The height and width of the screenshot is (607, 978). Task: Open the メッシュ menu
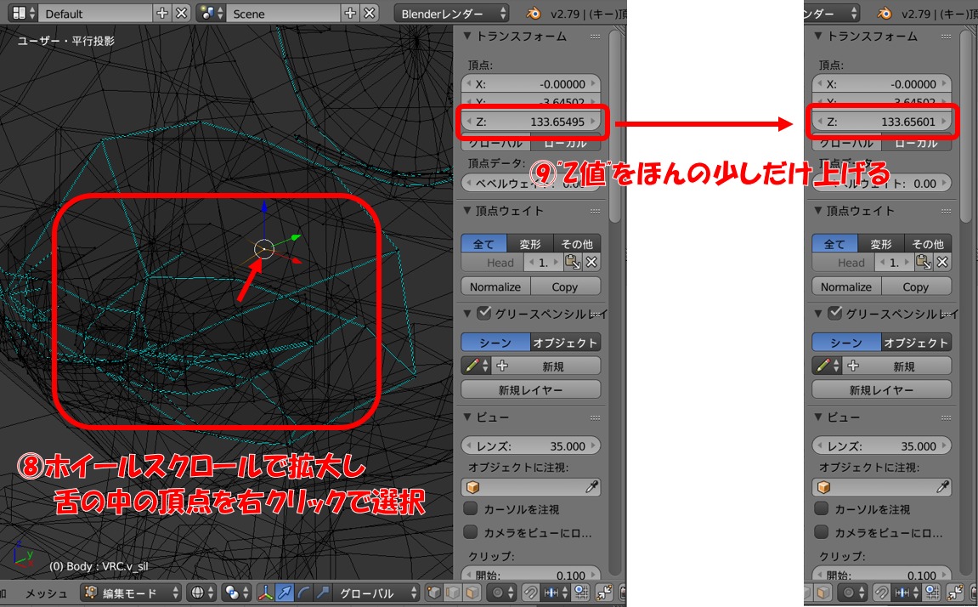coord(46,593)
